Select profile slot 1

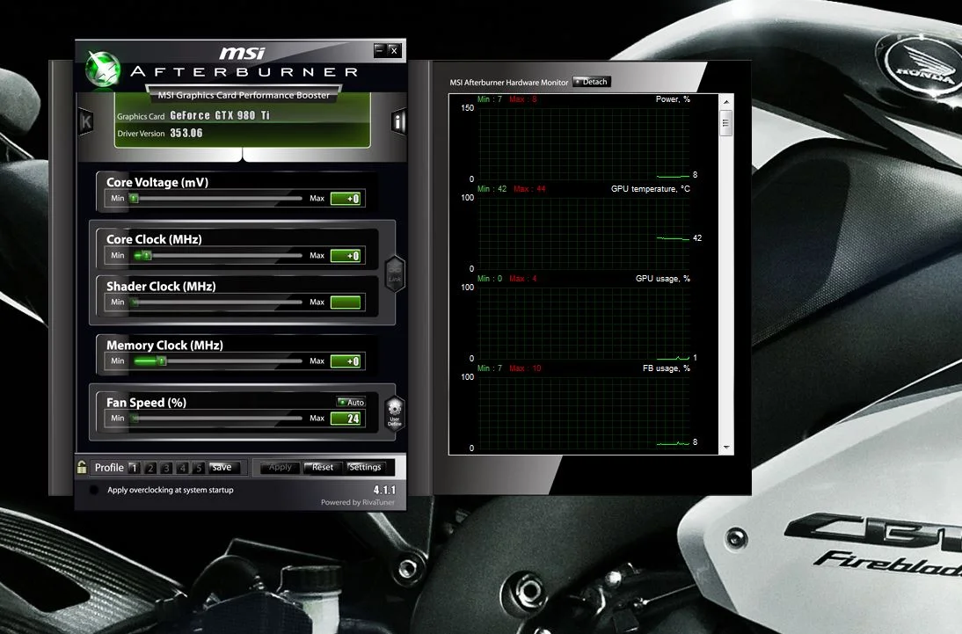click(134, 468)
